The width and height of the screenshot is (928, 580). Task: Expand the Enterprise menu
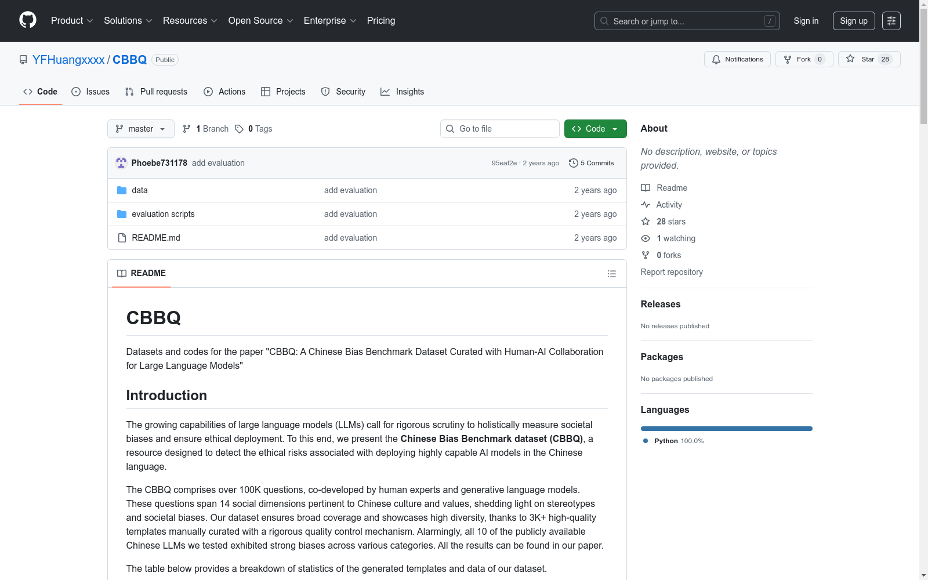[330, 20]
